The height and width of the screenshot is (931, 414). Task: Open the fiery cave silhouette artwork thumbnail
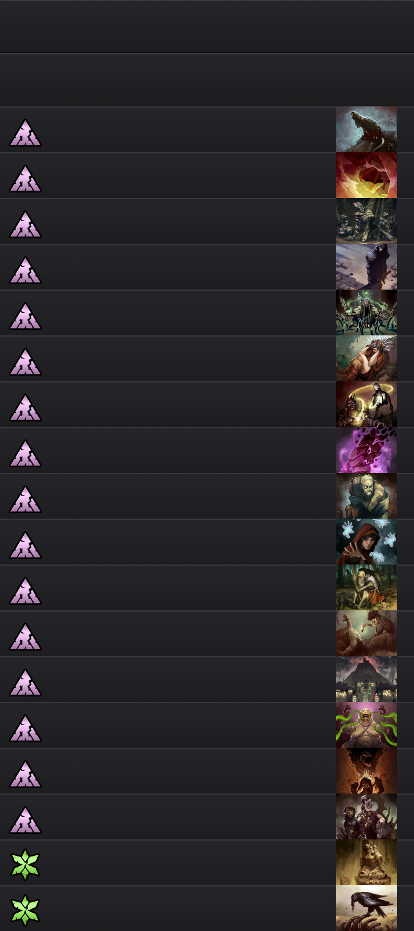[x=366, y=771]
